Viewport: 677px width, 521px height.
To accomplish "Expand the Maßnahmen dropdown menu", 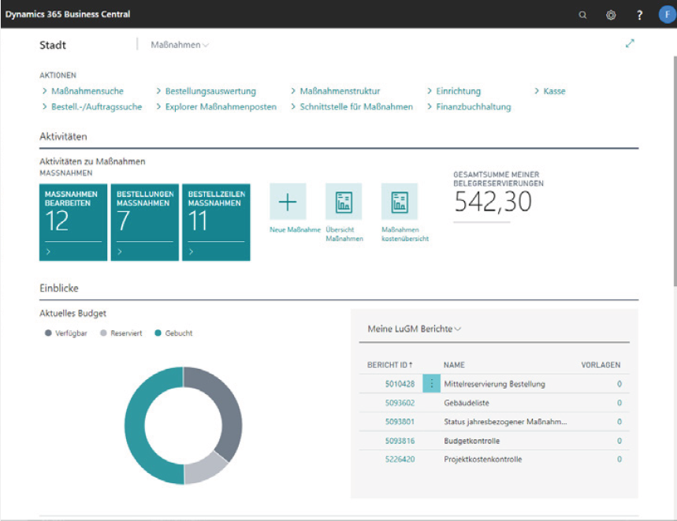I will click(180, 46).
